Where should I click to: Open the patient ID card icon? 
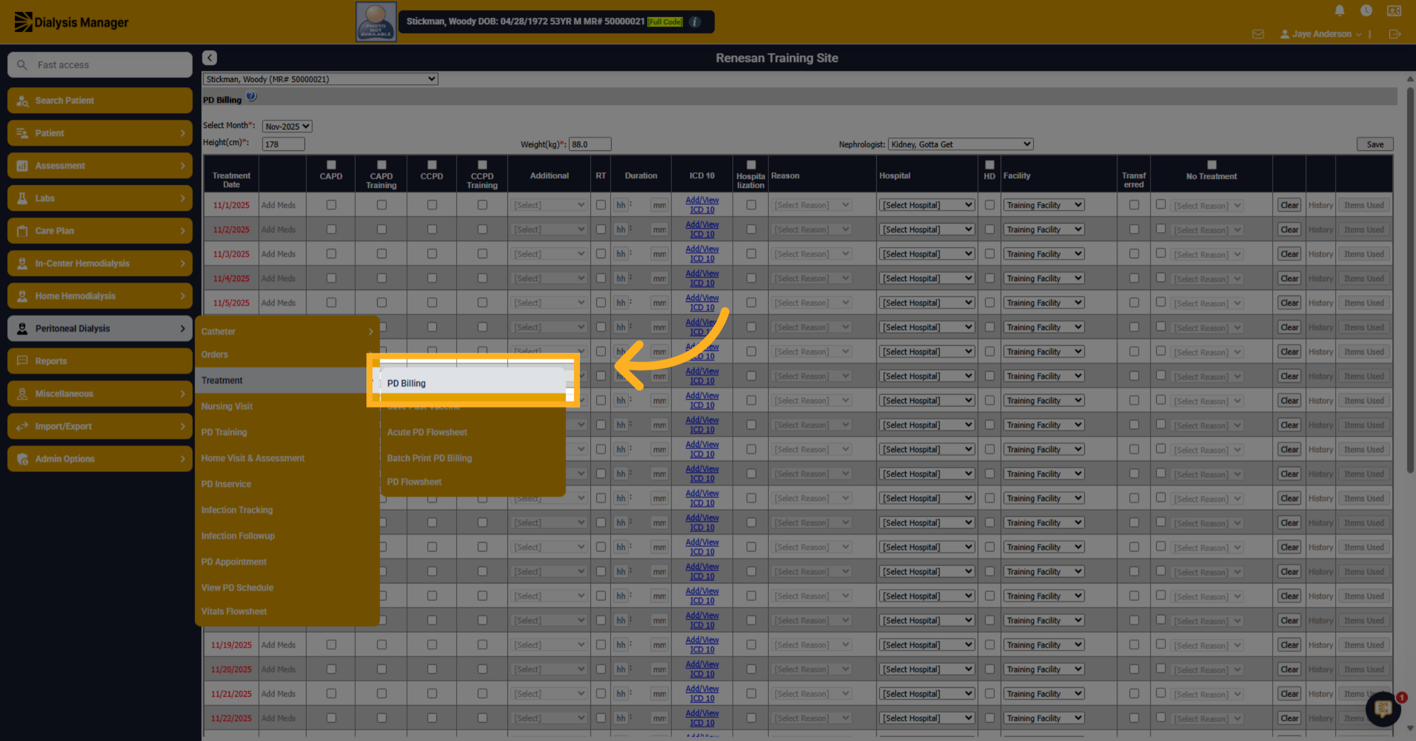point(1394,11)
